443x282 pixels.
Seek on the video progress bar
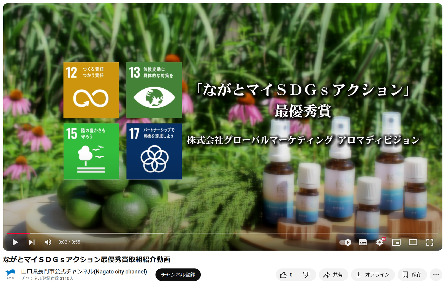point(223,233)
